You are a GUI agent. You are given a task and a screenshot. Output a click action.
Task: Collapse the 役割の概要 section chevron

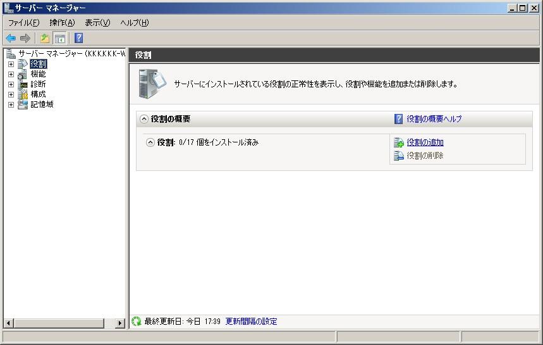pyautogui.click(x=144, y=119)
